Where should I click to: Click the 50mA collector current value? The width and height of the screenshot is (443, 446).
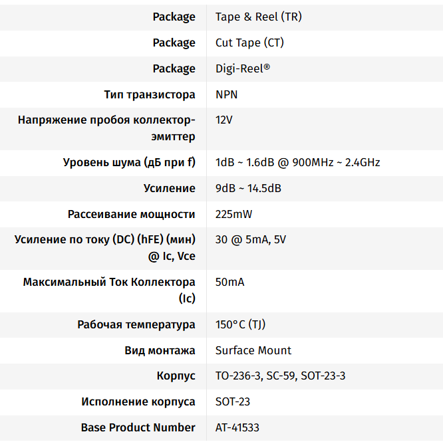pos(229,282)
